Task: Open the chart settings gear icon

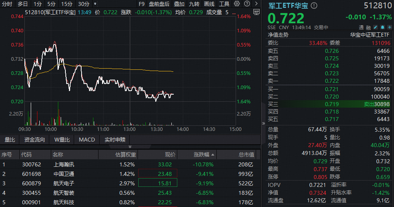Action: pyautogui.click(x=236, y=4)
